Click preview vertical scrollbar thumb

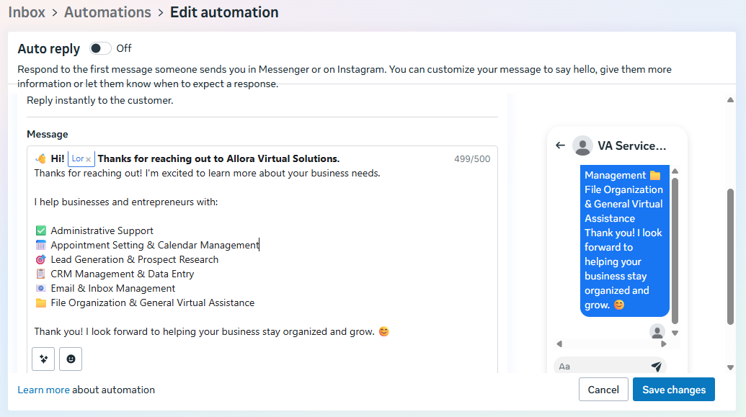click(x=675, y=251)
